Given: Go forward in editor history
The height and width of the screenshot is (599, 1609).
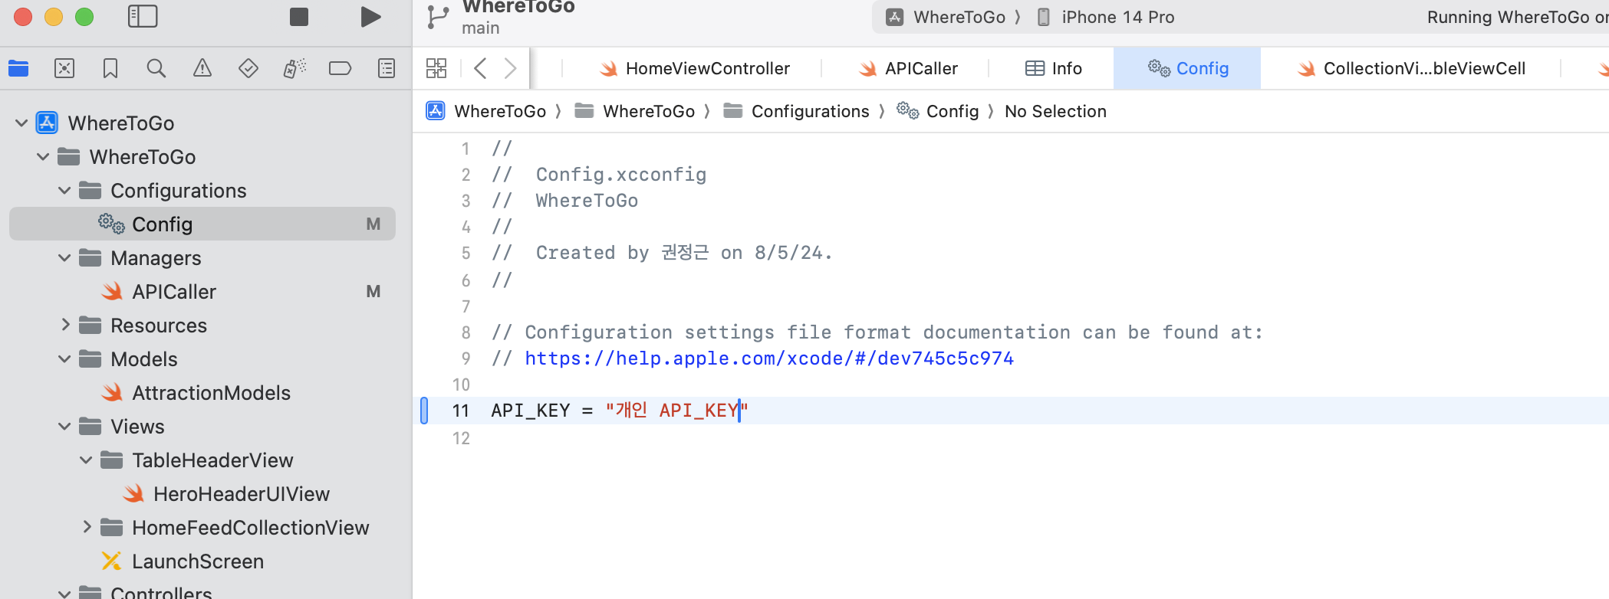Looking at the screenshot, I should pos(511,68).
